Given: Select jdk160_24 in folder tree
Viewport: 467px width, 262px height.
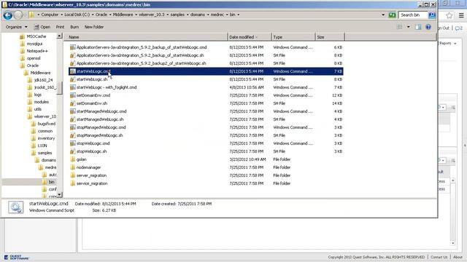Looking at the screenshot, I should pyautogui.click(x=43, y=80).
